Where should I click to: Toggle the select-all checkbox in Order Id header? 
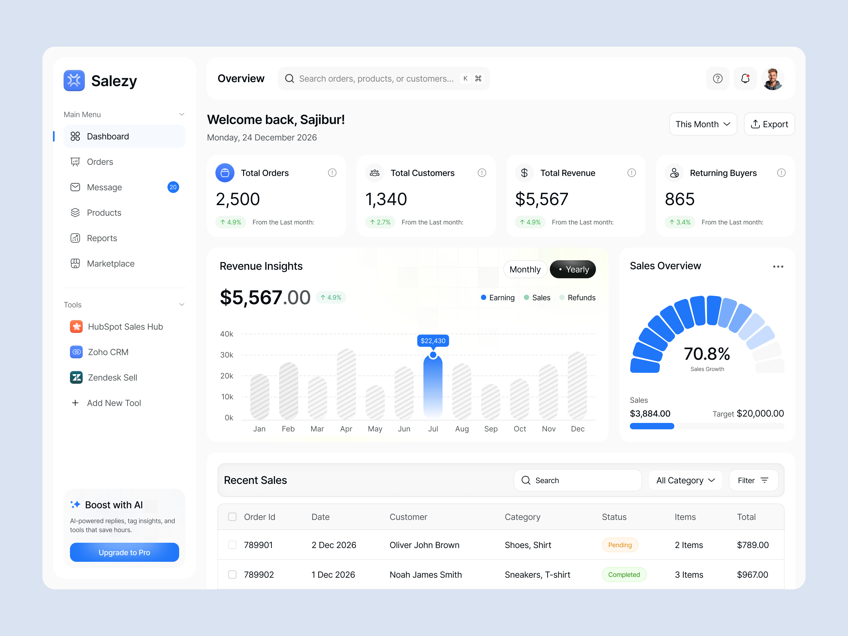click(x=232, y=517)
